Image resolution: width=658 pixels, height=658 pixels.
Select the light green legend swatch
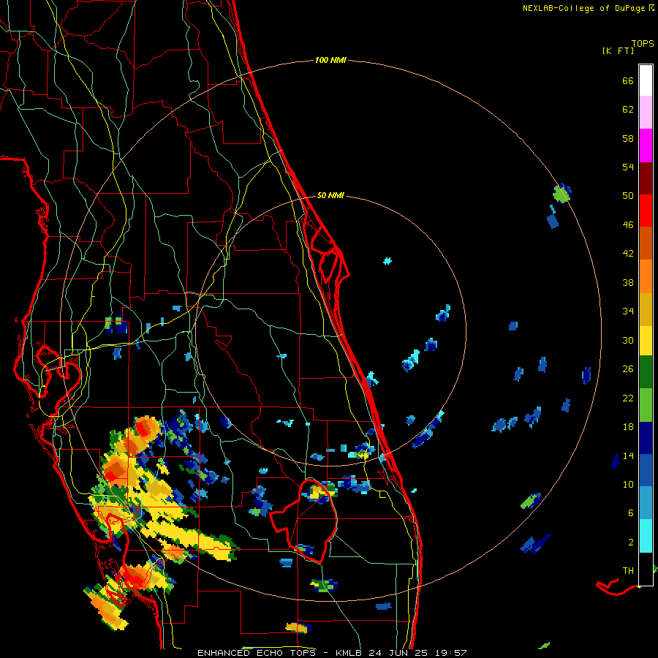click(646, 405)
